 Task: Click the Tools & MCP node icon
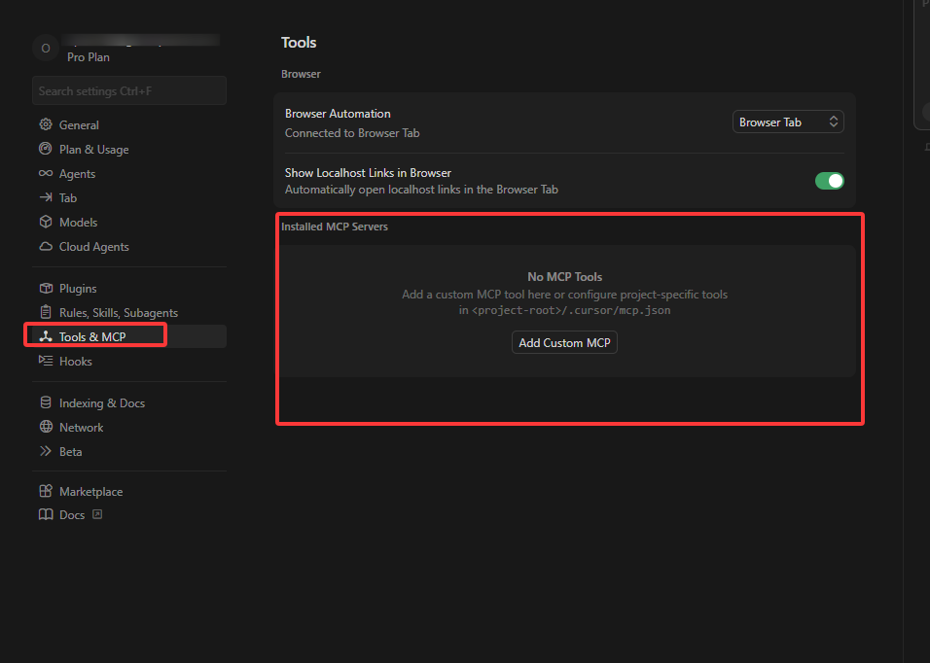[x=46, y=336]
